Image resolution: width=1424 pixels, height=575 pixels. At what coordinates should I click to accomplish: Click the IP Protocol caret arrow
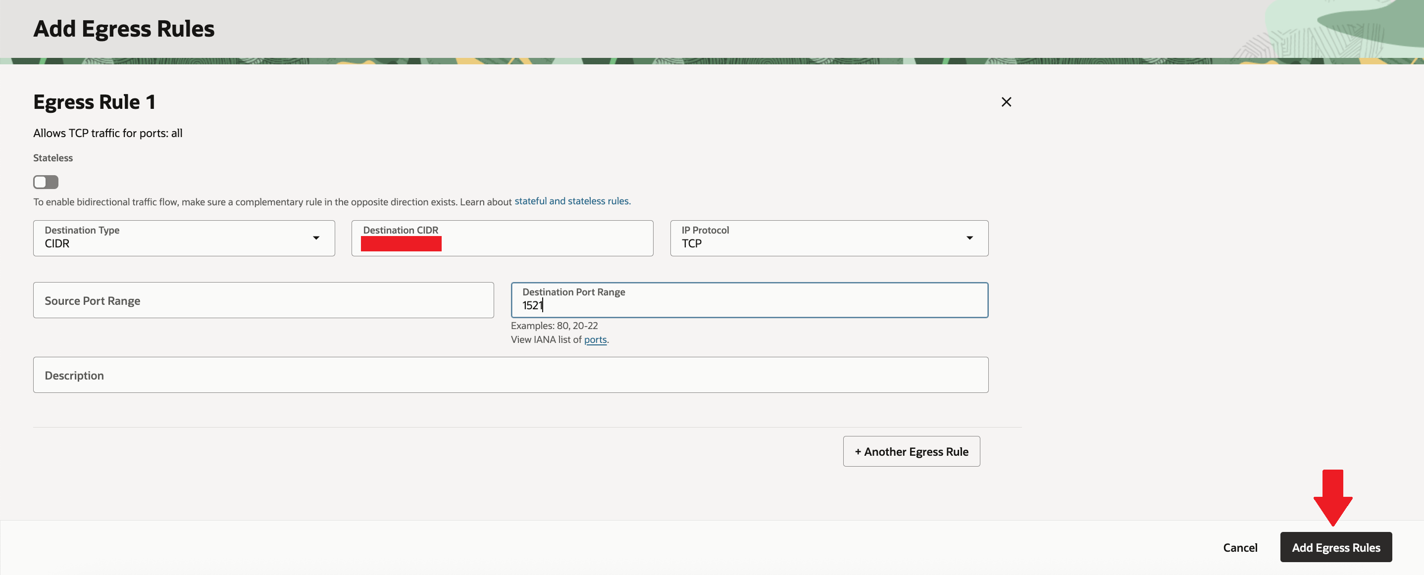click(969, 238)
